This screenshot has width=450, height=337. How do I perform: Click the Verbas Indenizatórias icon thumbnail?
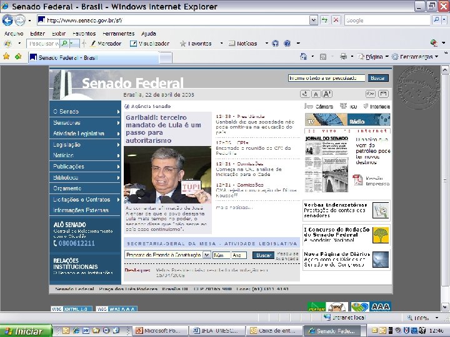(x=381, y=210)
